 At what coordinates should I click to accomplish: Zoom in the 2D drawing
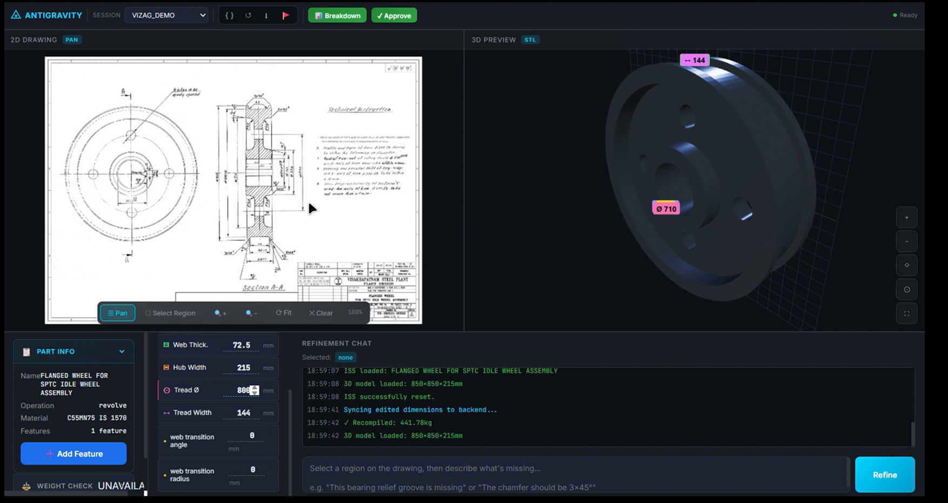[x=220, y=313]
